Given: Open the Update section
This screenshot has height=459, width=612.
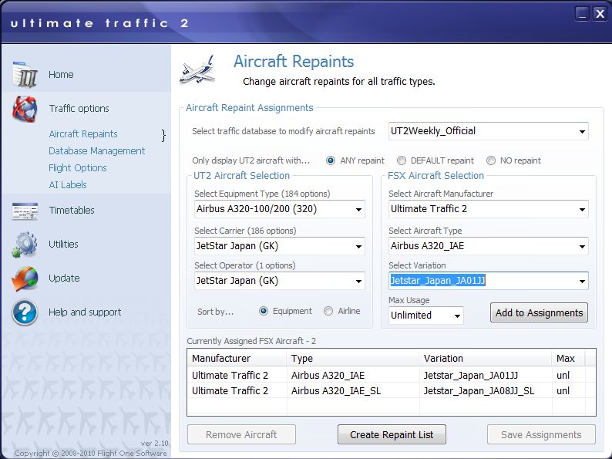Looking at the screenshot, I should [64, 278].
